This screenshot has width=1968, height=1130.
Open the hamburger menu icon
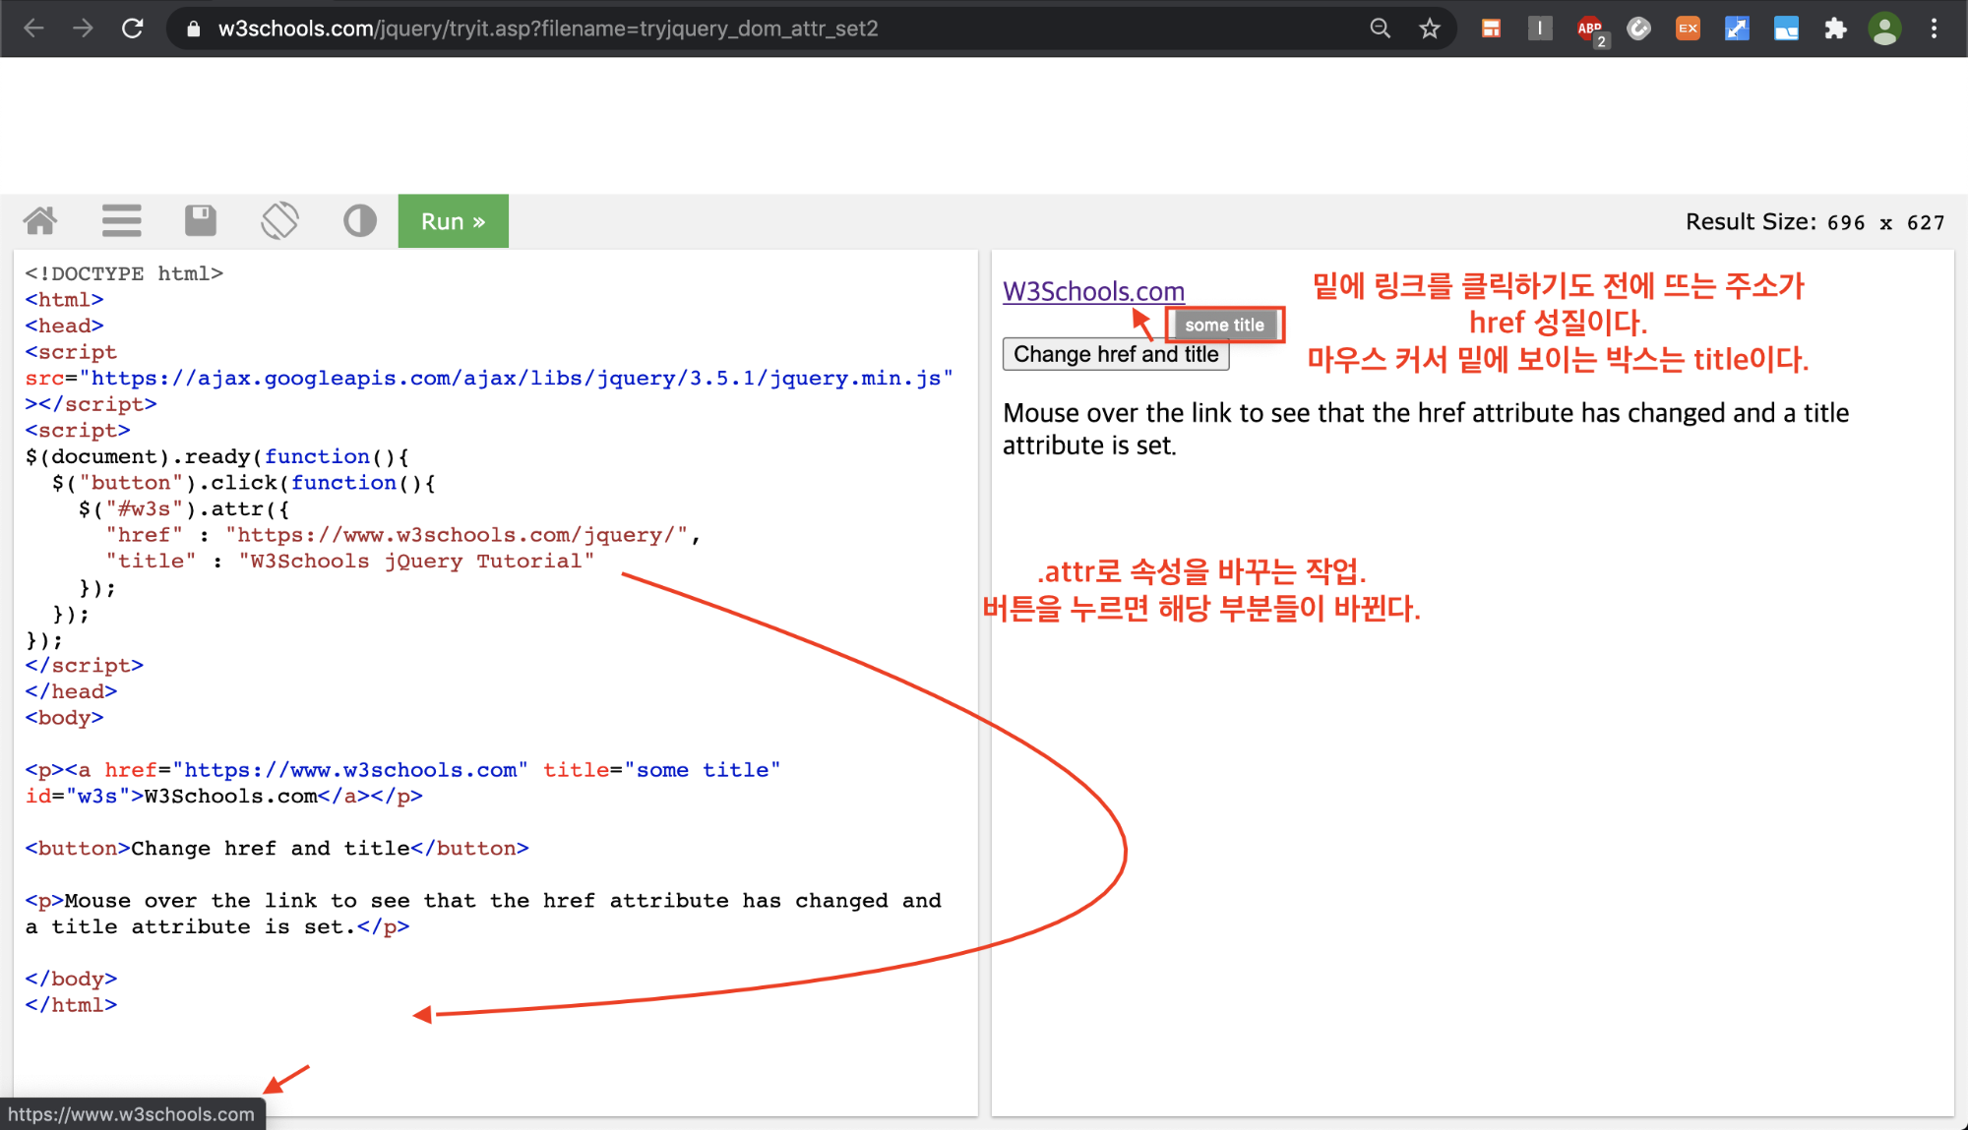[x=121, y=220]
